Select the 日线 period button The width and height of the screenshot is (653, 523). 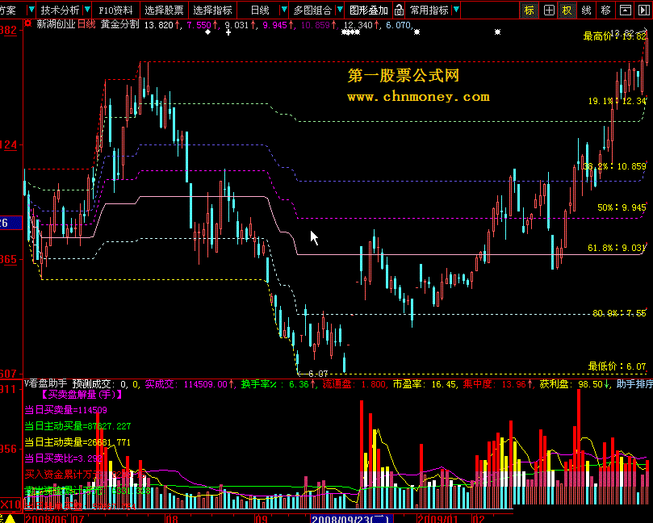point(260,10)
